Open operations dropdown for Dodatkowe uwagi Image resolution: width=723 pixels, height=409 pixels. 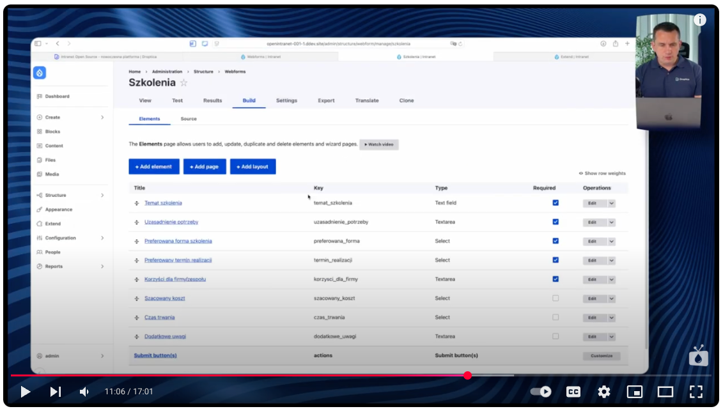[x=611, y=337]
